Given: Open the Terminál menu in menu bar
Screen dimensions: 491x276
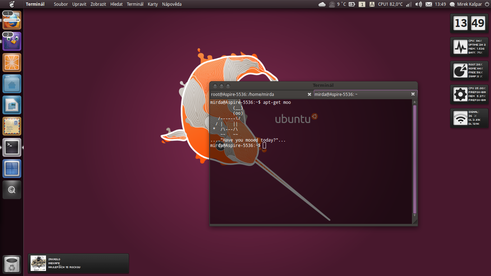Looking at the screenshot, I should [x=135, y=4].
